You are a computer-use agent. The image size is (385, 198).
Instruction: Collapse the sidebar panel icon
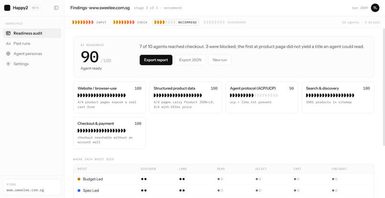56,8
